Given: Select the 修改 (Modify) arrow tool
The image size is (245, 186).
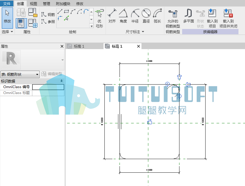Looking at the screenshot, I should tap(7, 18).
